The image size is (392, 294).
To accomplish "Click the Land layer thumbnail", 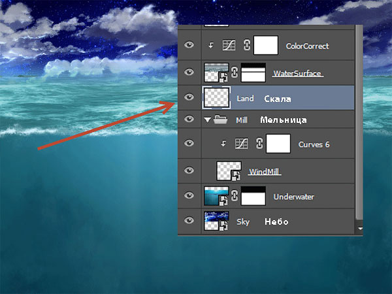I will coord(216,98).
